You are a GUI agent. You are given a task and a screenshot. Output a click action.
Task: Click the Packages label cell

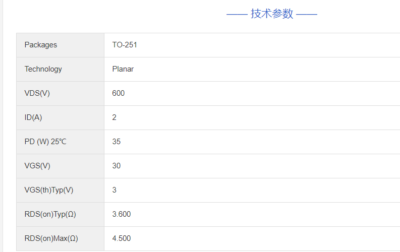tap(41, 45)
